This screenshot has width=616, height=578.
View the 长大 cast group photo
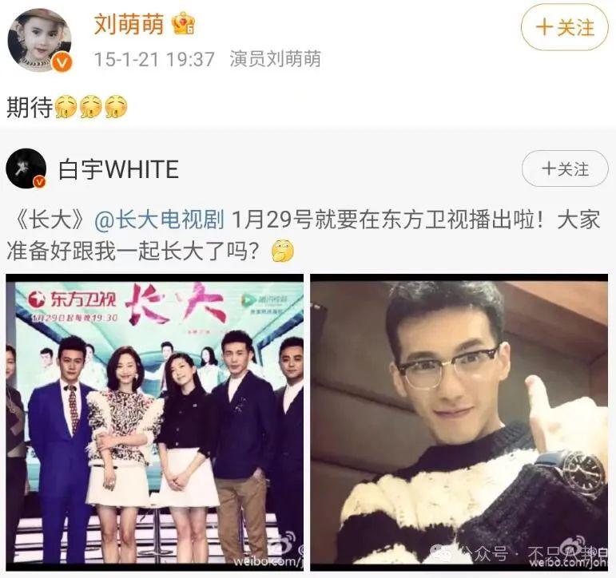click(x=155, y=422)
